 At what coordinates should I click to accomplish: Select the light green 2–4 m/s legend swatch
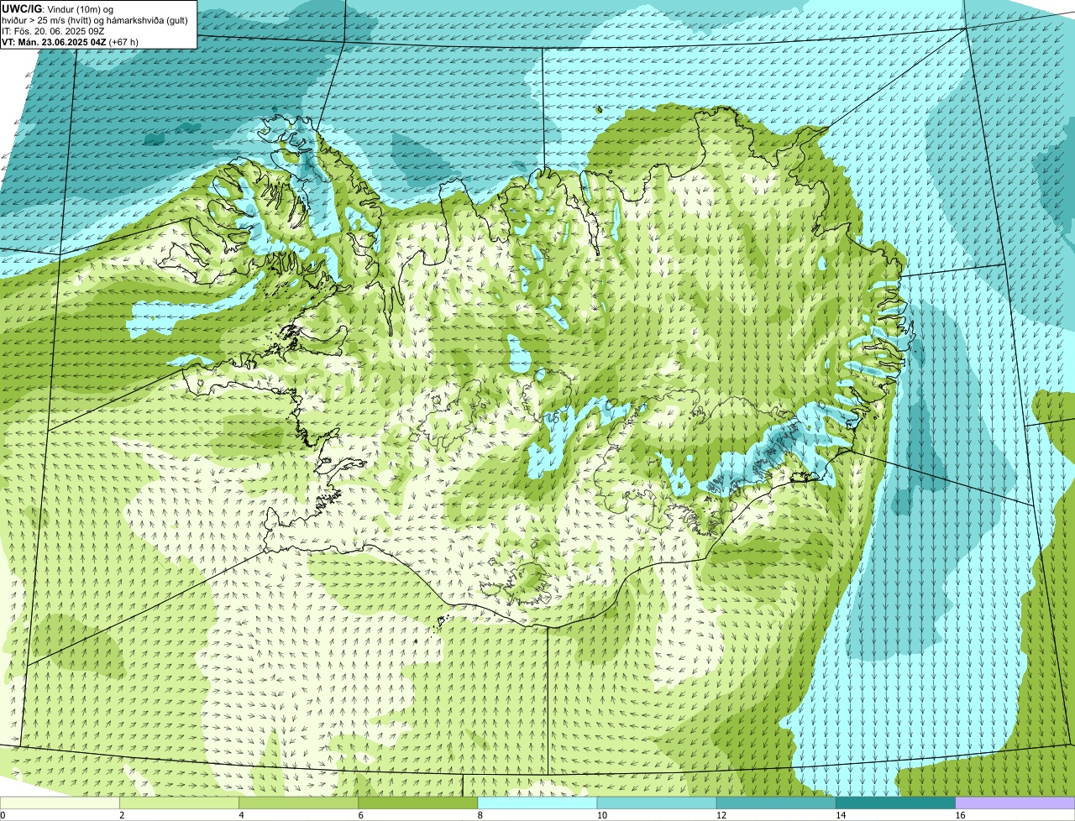coord(180,803)
